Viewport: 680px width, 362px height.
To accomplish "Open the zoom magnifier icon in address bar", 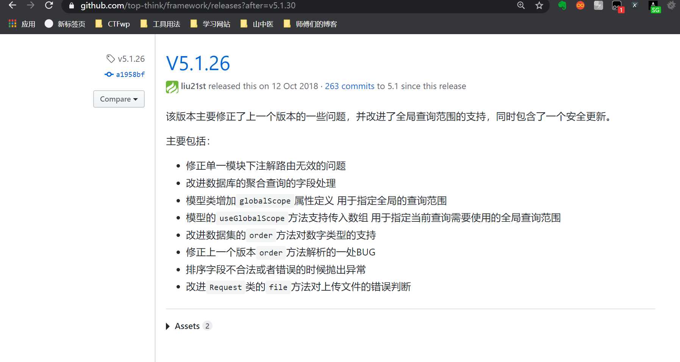I will click(521, 5).
